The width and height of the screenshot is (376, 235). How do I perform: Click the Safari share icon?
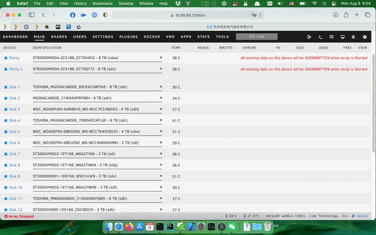(x=346, y=15)
